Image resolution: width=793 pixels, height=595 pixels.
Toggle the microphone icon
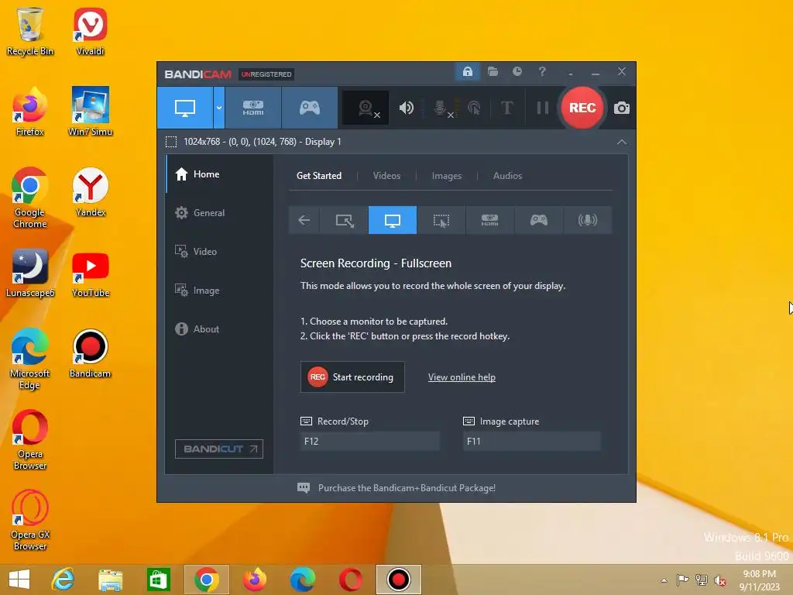point(441,108)
